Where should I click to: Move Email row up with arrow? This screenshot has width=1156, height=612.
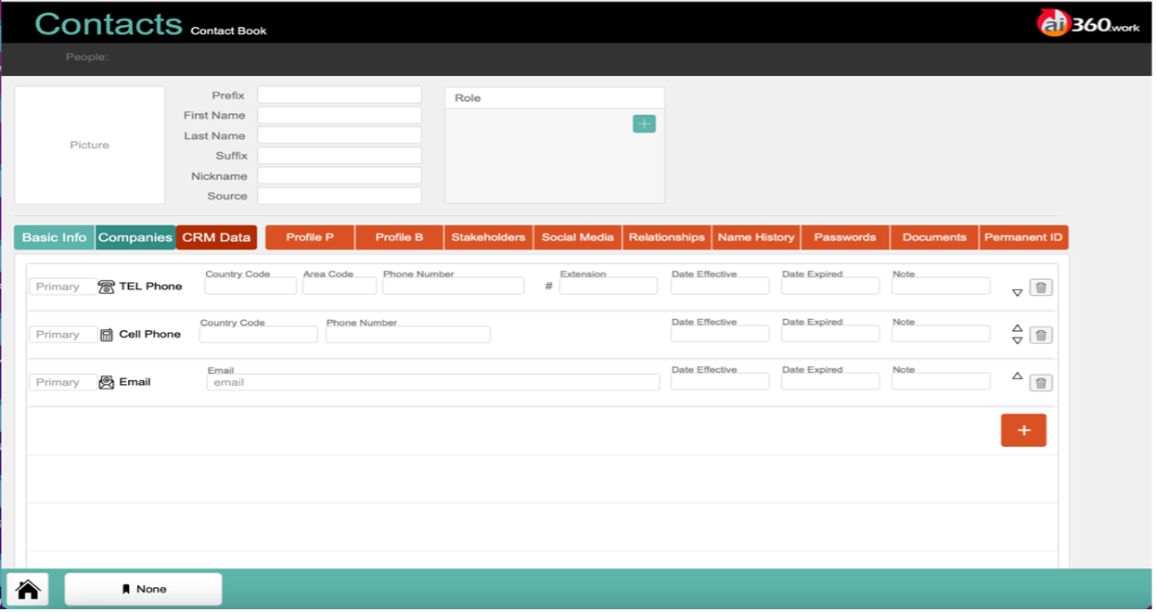1017,376
